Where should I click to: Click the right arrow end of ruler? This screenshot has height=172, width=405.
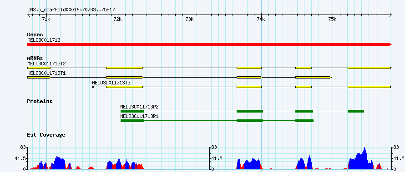click(x=390, y=15)
